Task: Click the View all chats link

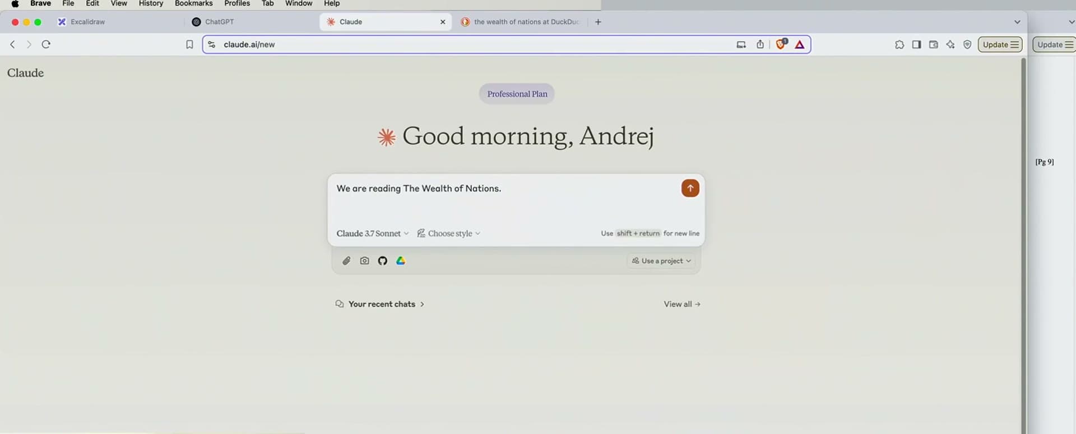Action: click(682, 304)
